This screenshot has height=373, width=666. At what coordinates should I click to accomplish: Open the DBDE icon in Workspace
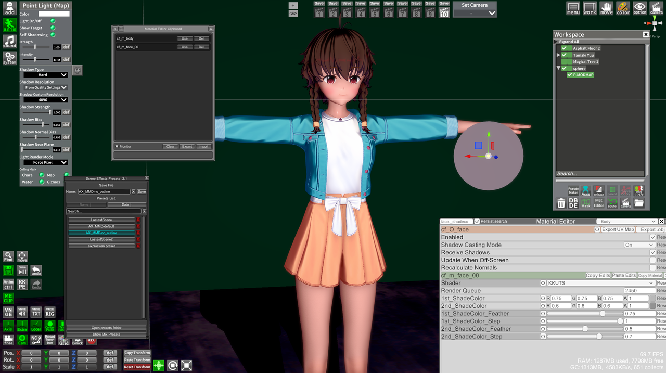(x=573, y=203)
